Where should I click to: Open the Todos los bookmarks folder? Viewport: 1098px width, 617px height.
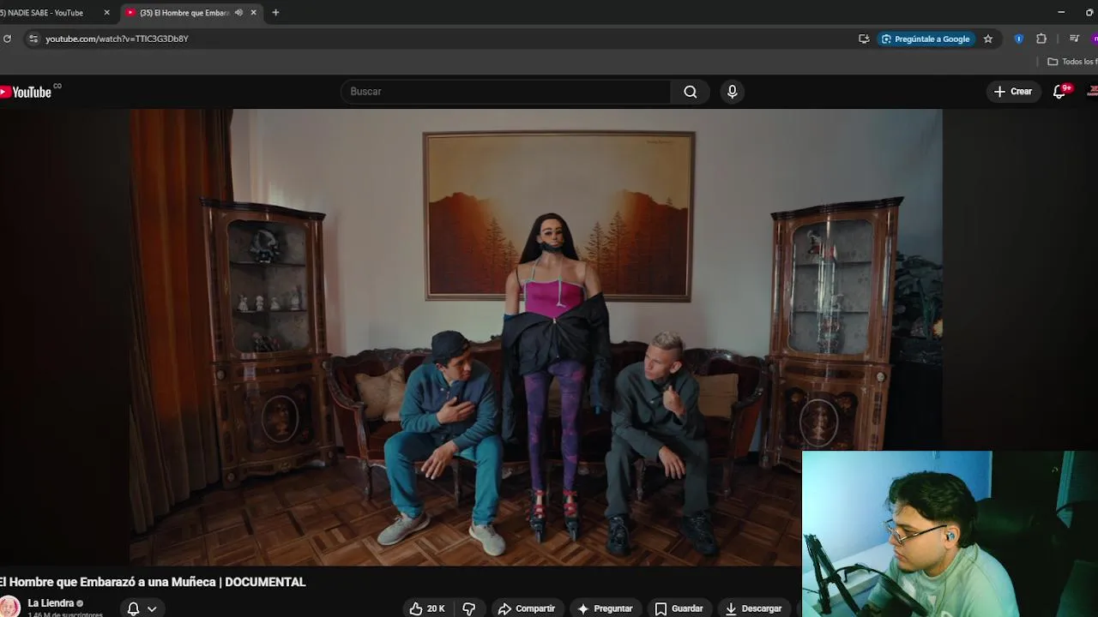click(1072, 62)
